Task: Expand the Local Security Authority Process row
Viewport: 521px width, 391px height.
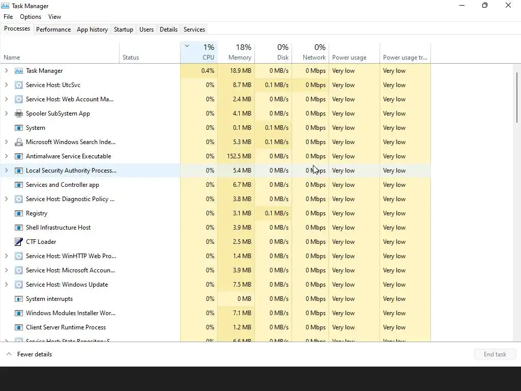Action: pos(6,171)
